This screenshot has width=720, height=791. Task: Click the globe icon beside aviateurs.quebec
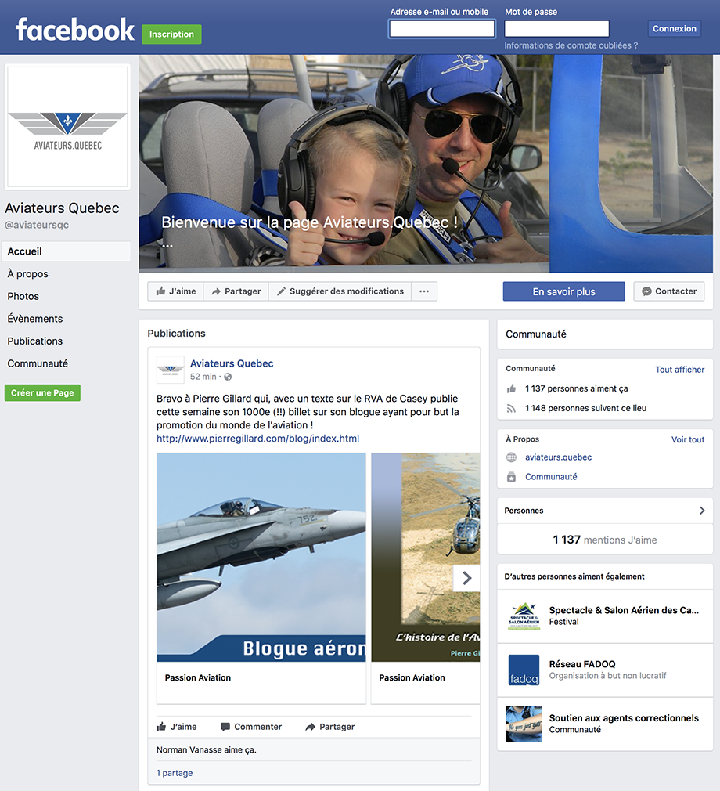(511, 457)
